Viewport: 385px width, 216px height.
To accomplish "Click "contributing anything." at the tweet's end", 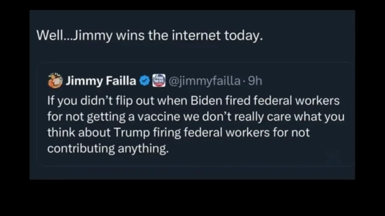I will (108, 148).
